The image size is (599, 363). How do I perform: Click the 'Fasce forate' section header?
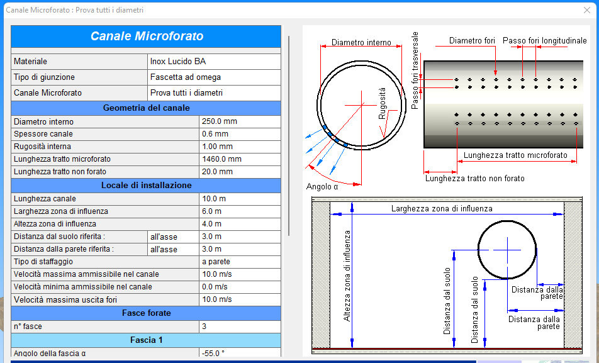pos(146,313)
